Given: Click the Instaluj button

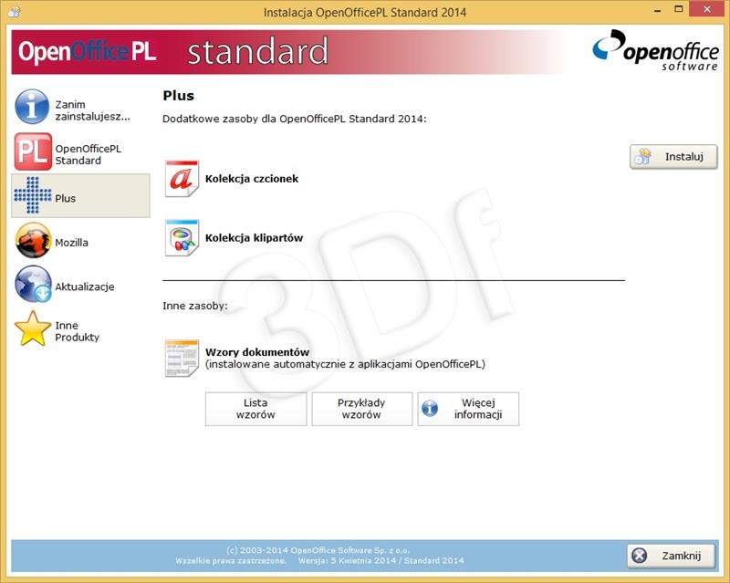Looking at the screenshot, I should [x=673, y=157].
